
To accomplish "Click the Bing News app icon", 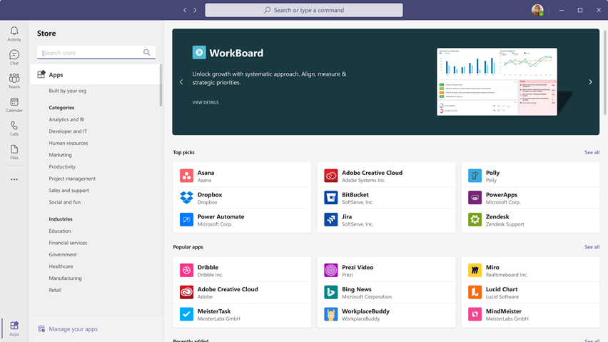I will pos(330,292).
